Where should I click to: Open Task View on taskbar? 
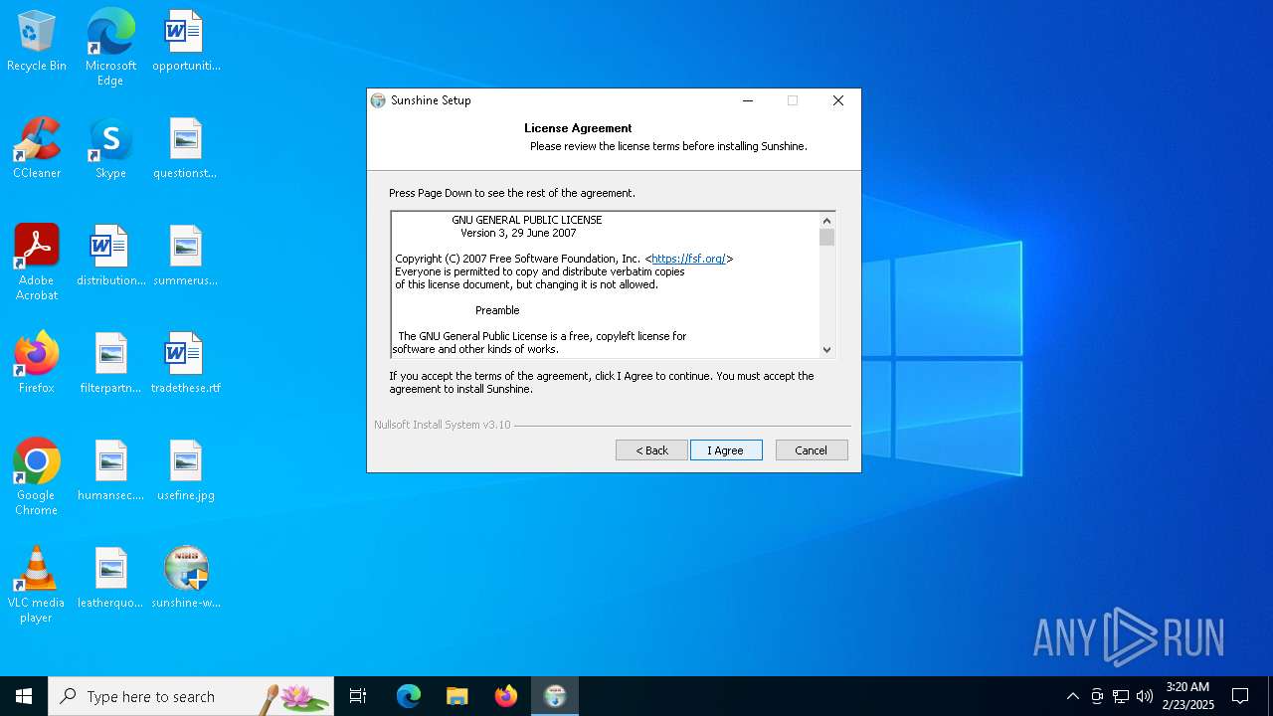point(358,696)
